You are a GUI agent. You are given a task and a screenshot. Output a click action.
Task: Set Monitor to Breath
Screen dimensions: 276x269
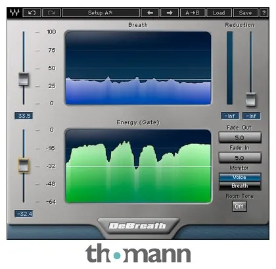pos(240,185)
